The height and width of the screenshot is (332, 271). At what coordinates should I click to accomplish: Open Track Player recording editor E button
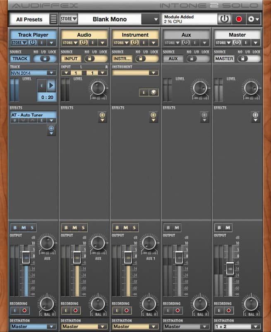pyautogui.click(x=15, y=310)
